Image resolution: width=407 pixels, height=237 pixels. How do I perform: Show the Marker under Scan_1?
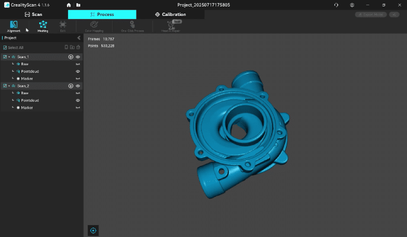coord(78,79)
